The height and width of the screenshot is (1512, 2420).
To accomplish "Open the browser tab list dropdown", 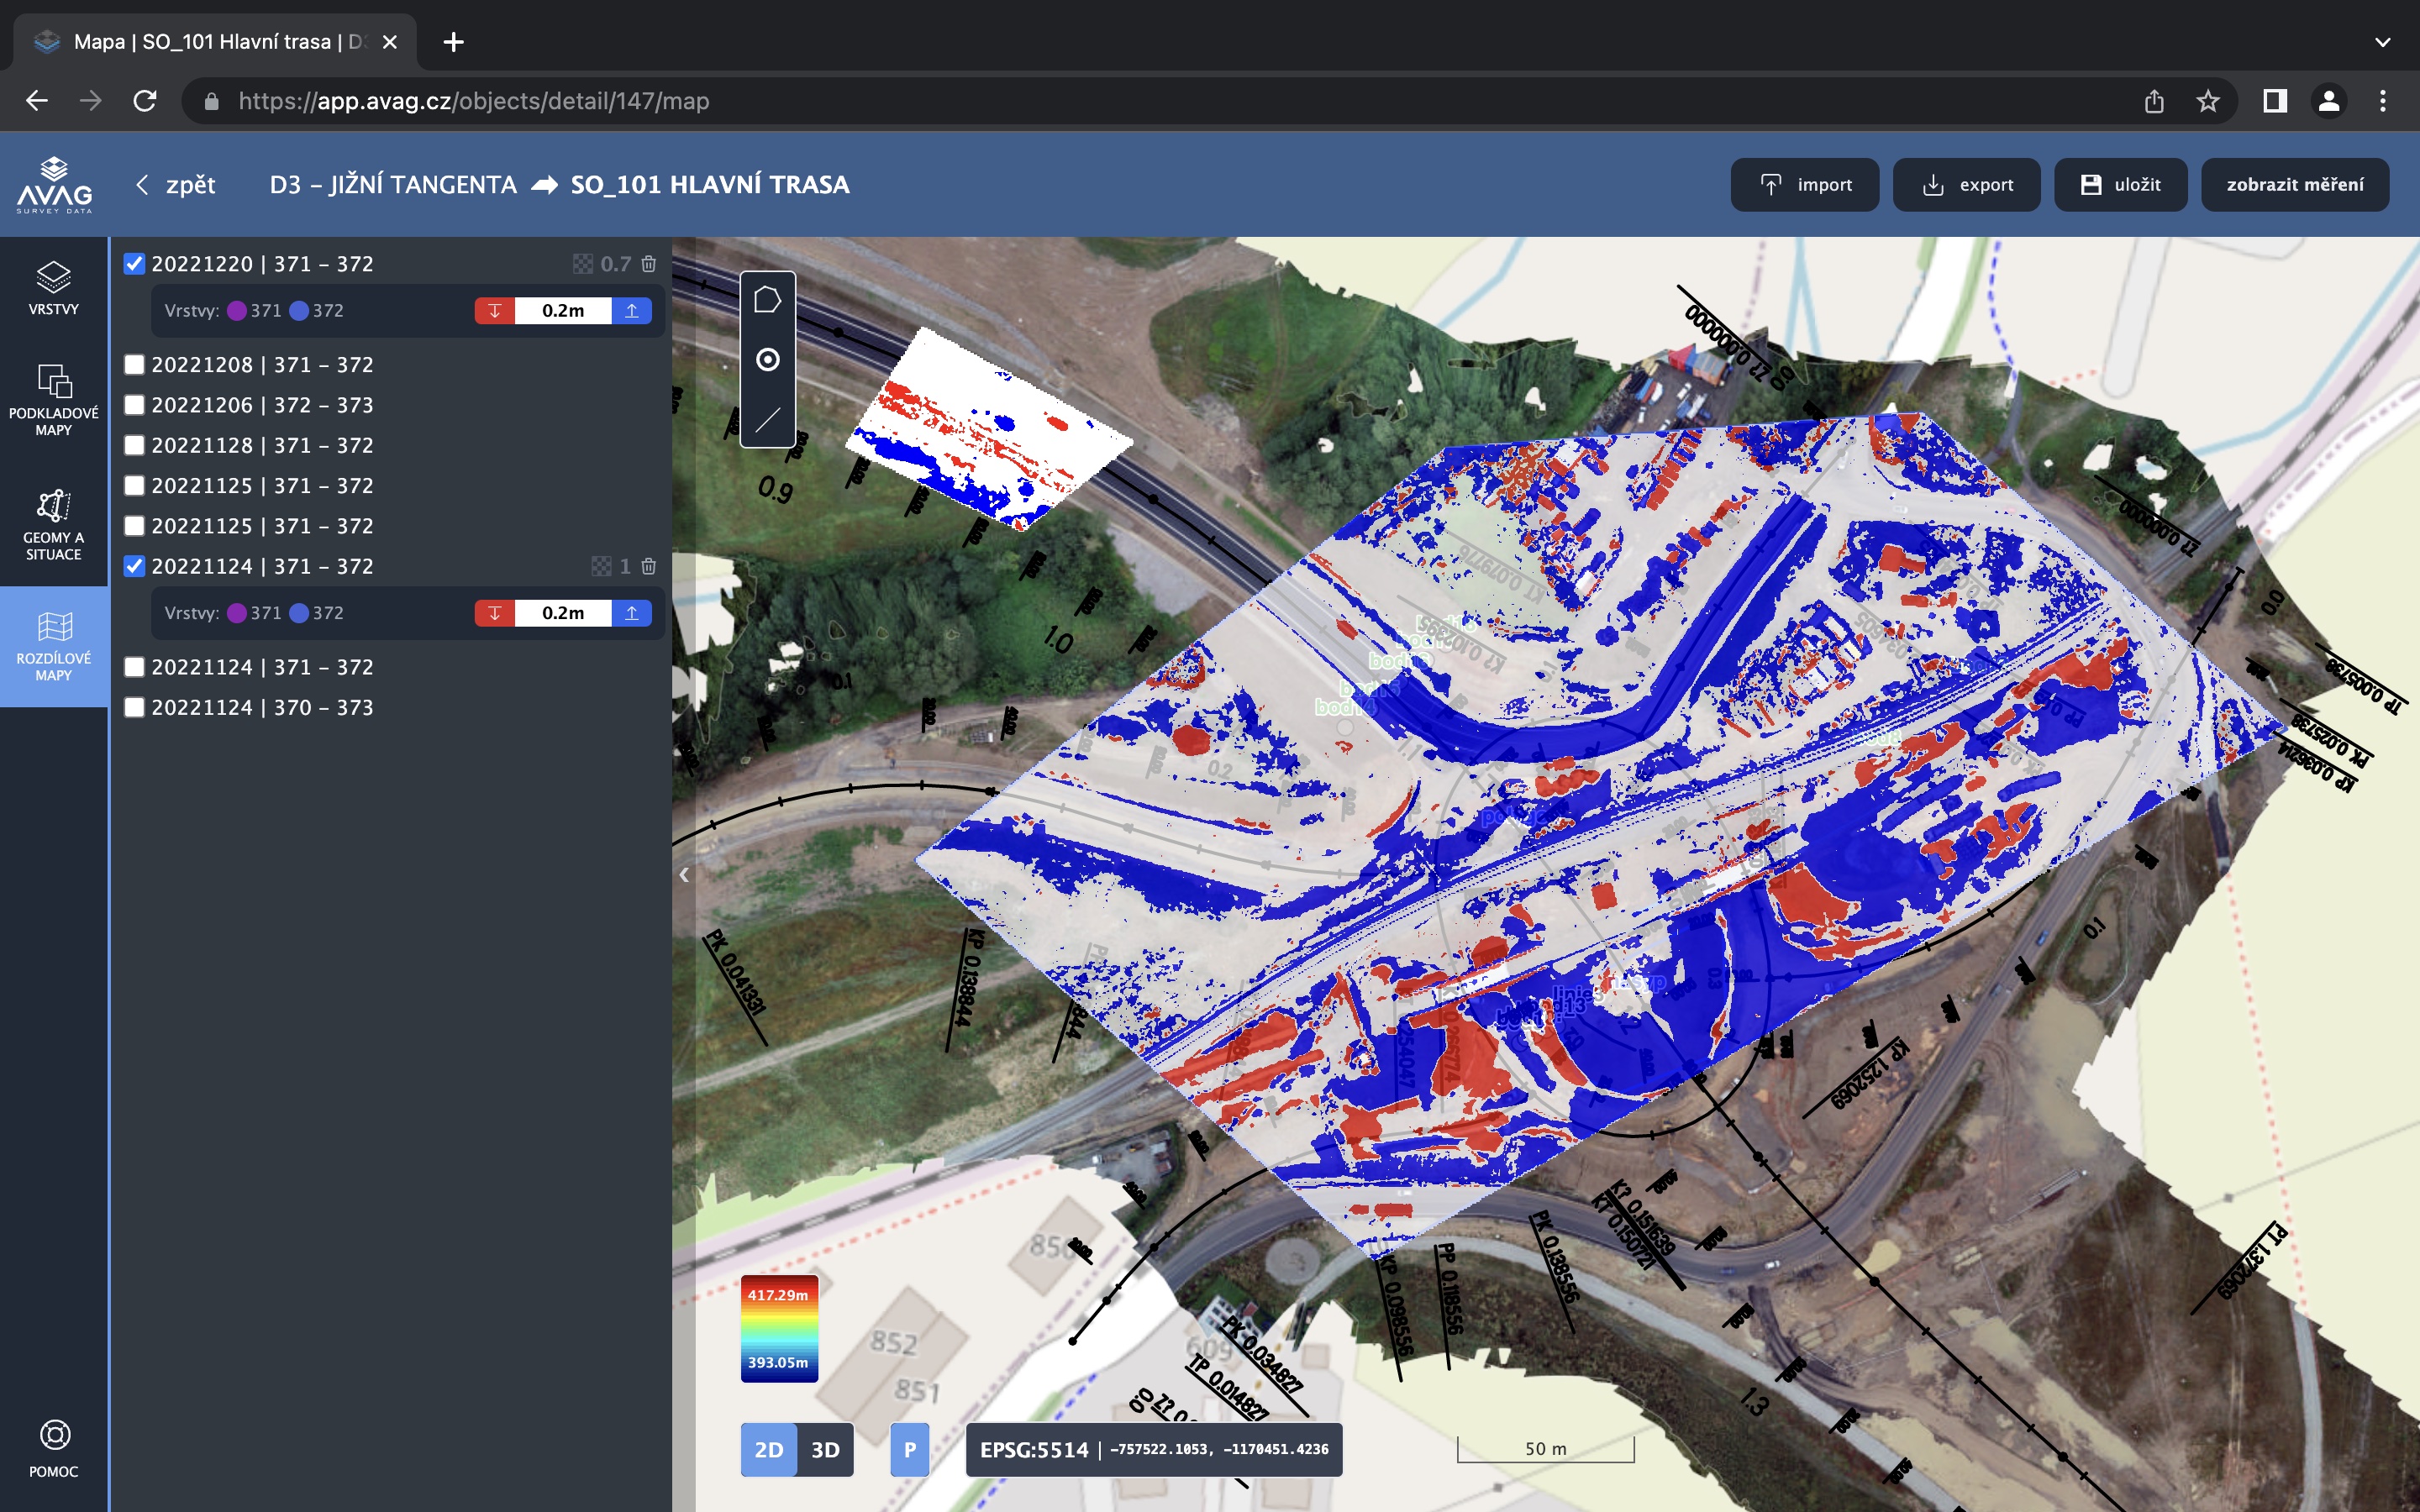I will point(2382,42).
